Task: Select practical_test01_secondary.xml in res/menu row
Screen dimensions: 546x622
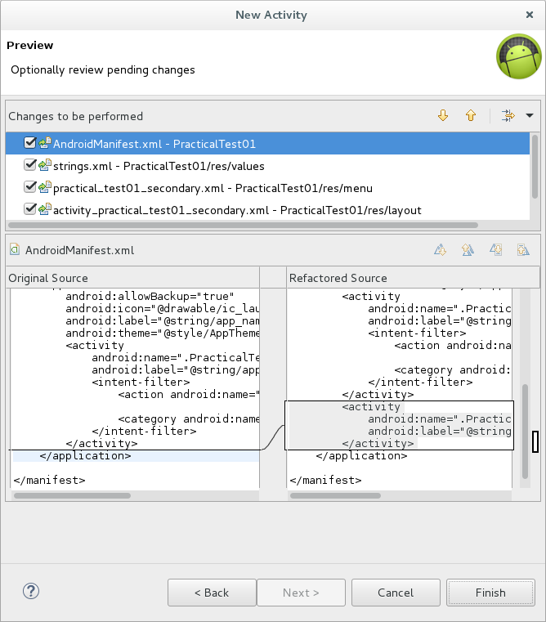Action: tap(267, 188)
